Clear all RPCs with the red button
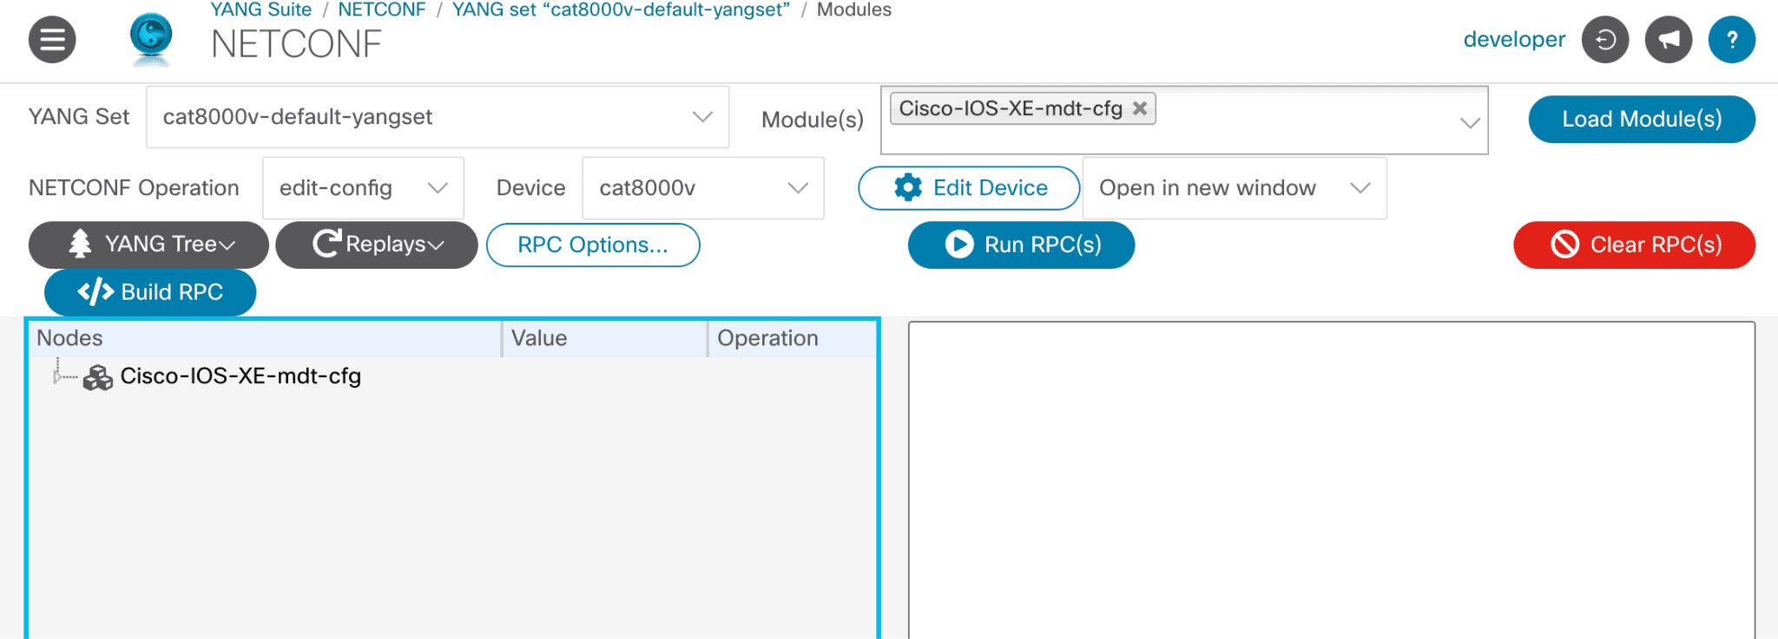1778x639 pixels. [1634, 245]
